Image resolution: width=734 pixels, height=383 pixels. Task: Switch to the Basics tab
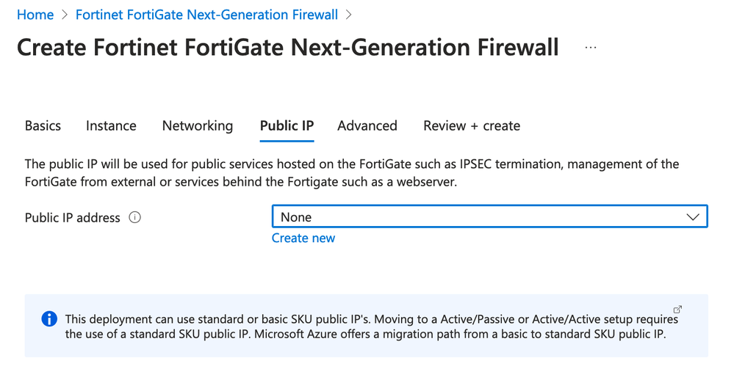pos(43,125)
